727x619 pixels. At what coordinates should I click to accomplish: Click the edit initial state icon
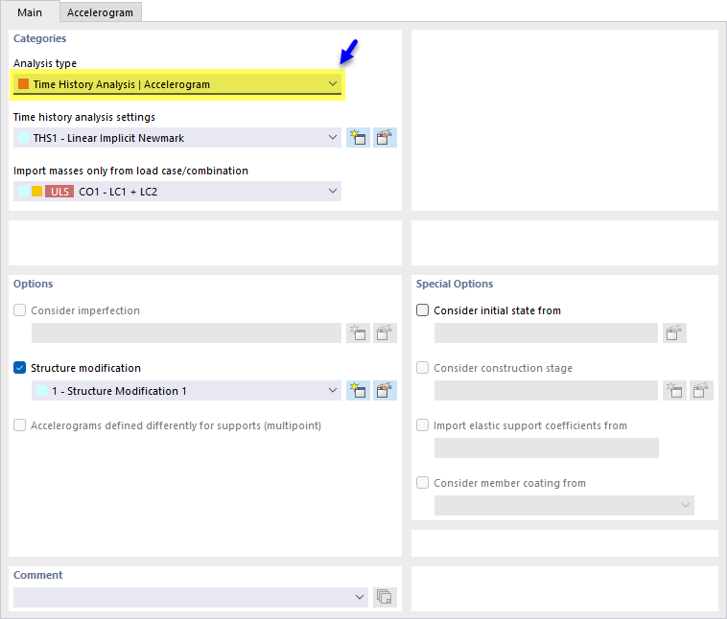pos(674,332)
